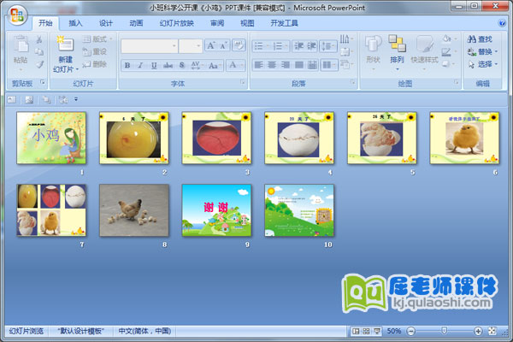513x342 pixels.
Task: Click the Shrink Font icon
Action: tap(224, 46)
